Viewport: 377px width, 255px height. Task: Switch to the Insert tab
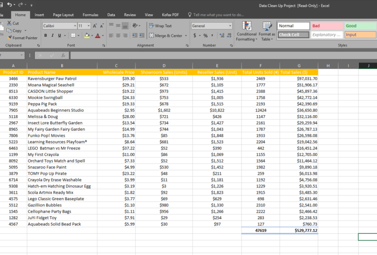tap(39, 15)
